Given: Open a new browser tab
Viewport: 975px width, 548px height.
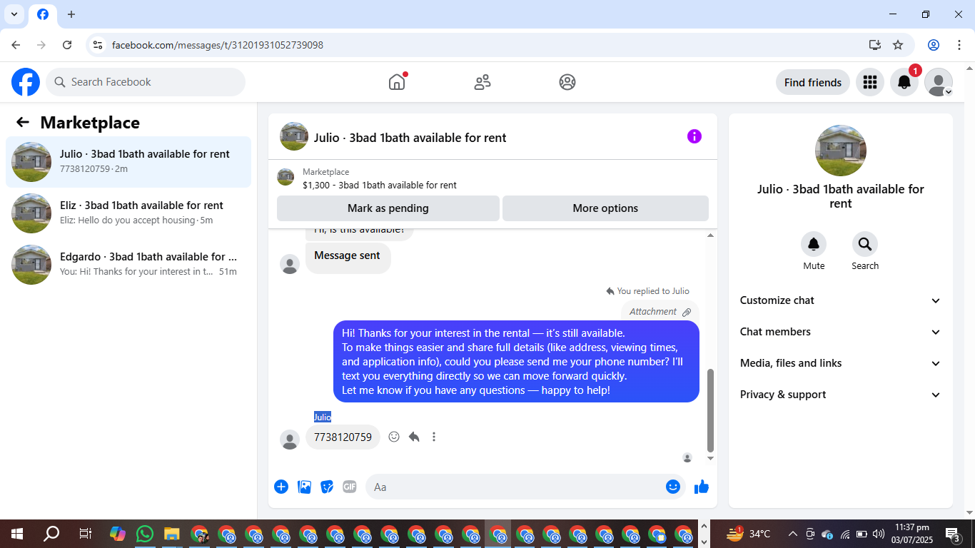Looking at the screenshot, I should click(71, 14).
